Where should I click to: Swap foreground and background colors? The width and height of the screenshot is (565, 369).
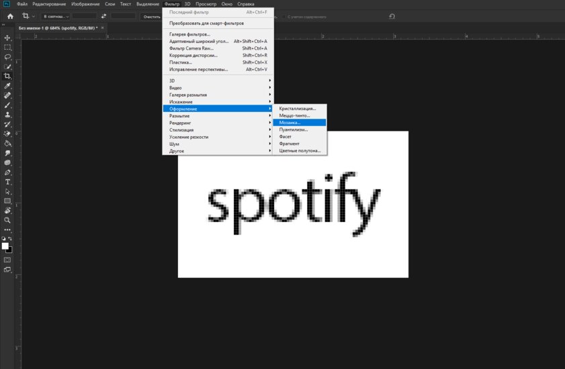tap(10, 239)
